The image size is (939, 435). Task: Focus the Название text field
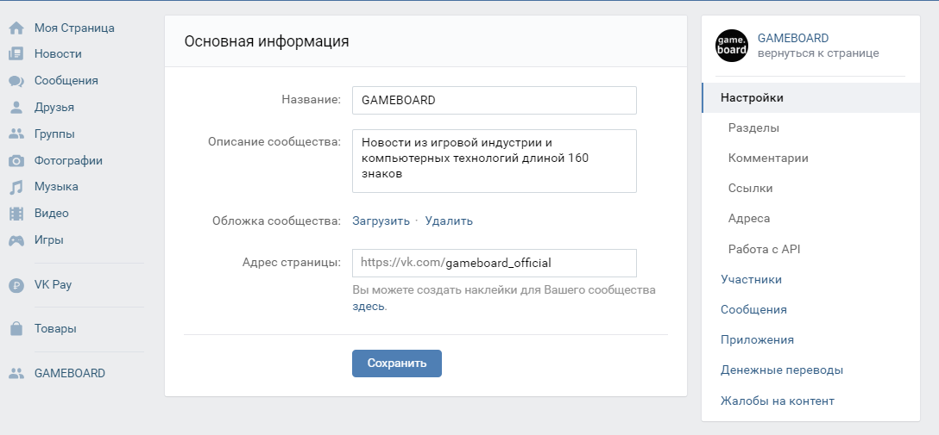pos(494,100)
